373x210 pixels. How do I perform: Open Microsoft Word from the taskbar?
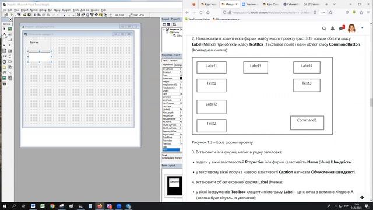click(33, 206)
